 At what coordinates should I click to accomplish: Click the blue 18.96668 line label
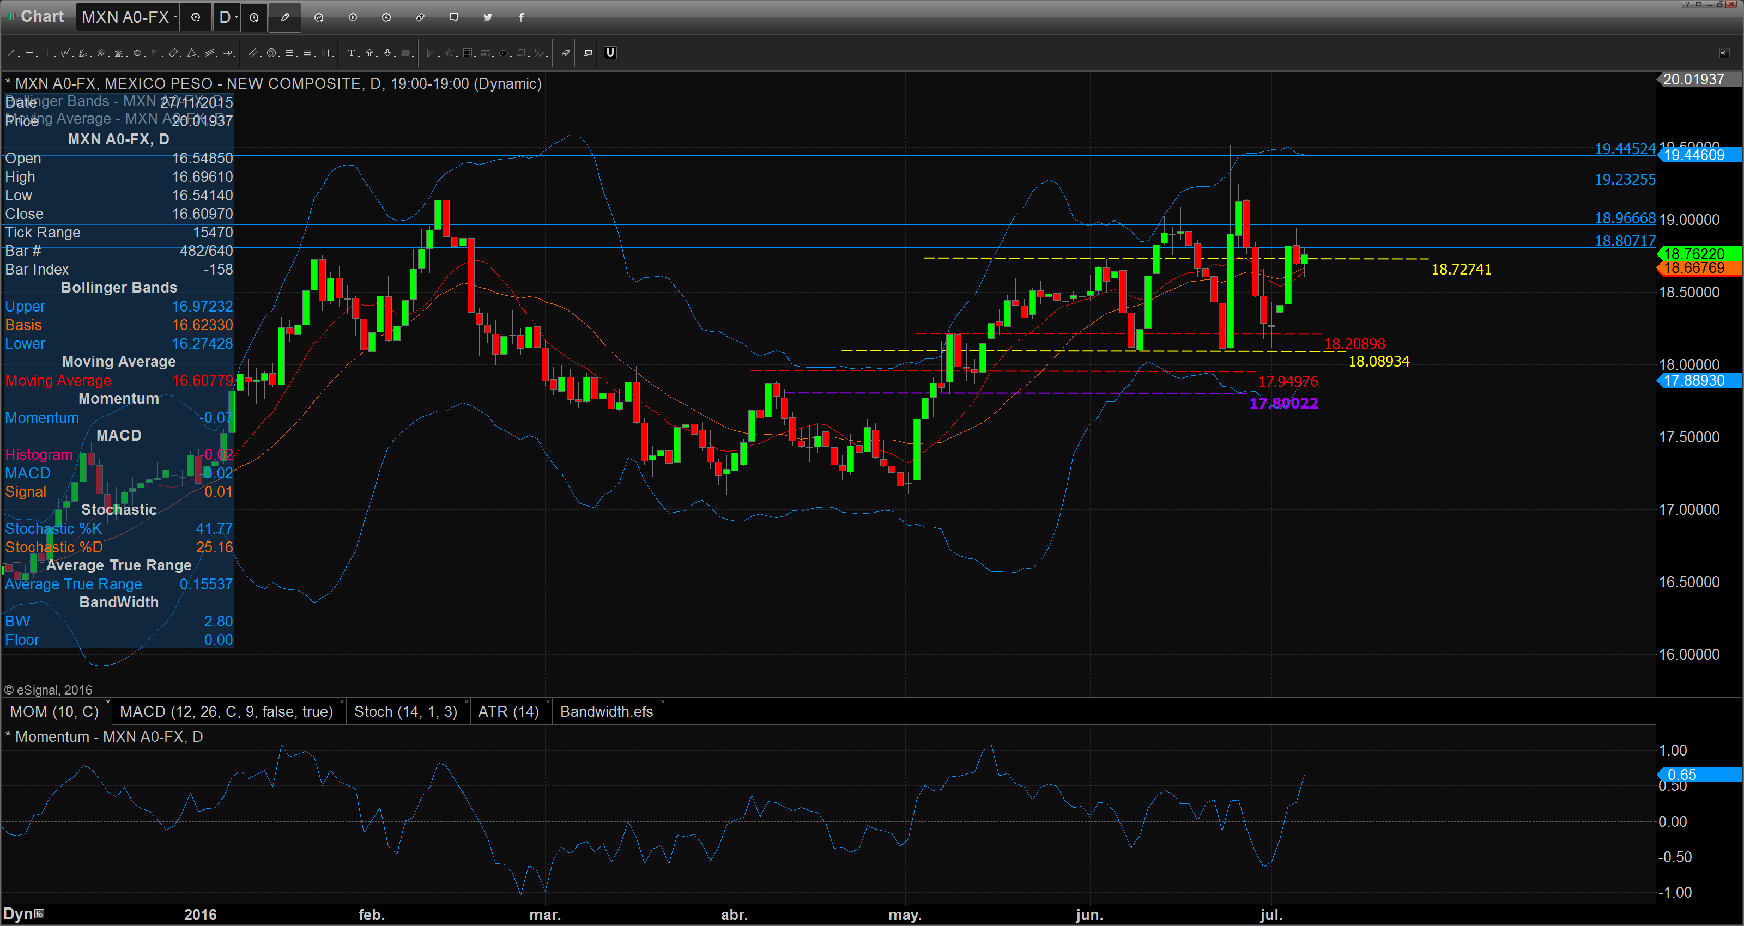pyautogui.click(x=1625, y=218)
